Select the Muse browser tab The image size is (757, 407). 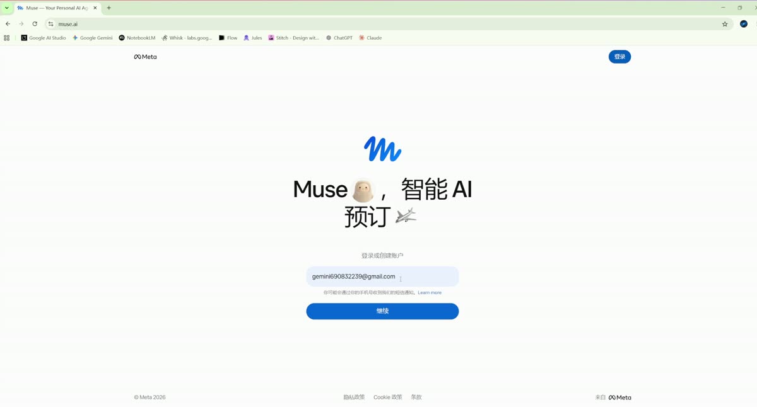[57, 8]
